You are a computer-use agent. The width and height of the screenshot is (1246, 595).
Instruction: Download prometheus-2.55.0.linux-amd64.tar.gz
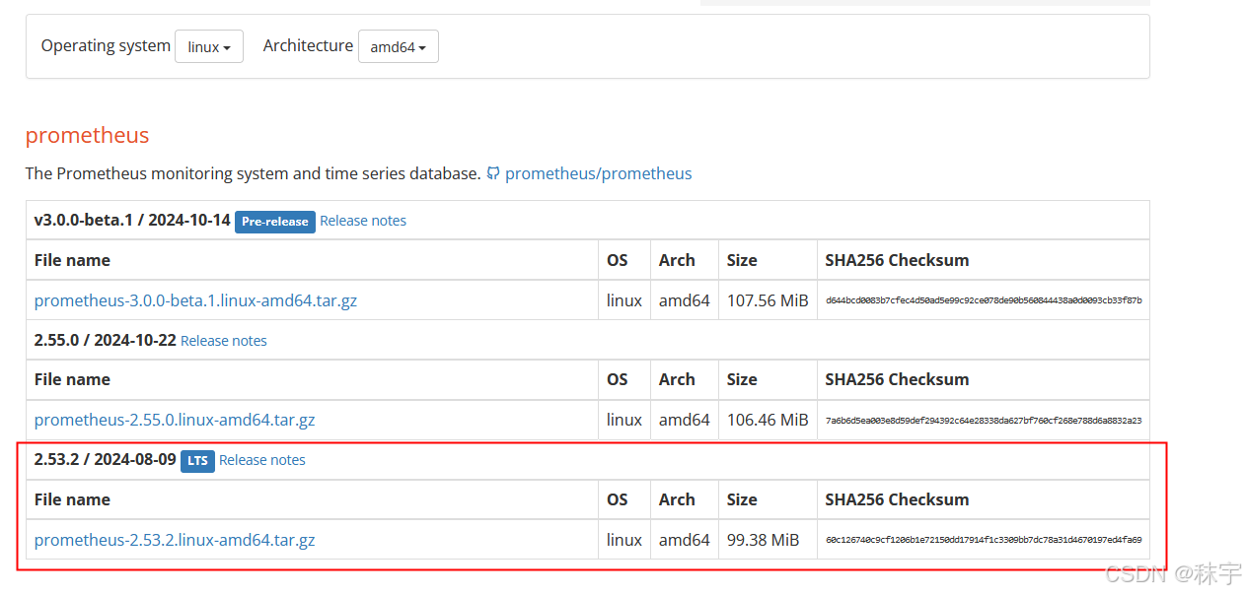coord(175,420)
